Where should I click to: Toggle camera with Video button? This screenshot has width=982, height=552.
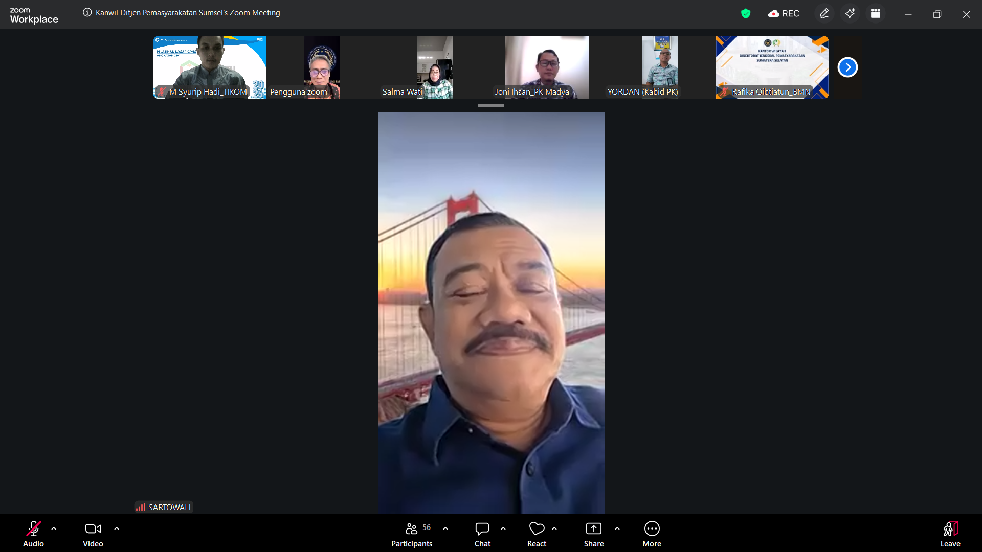[x=93, y=534]
